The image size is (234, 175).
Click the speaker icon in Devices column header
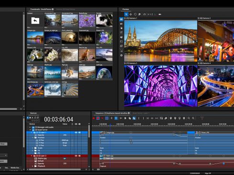[x=80, y=124]
